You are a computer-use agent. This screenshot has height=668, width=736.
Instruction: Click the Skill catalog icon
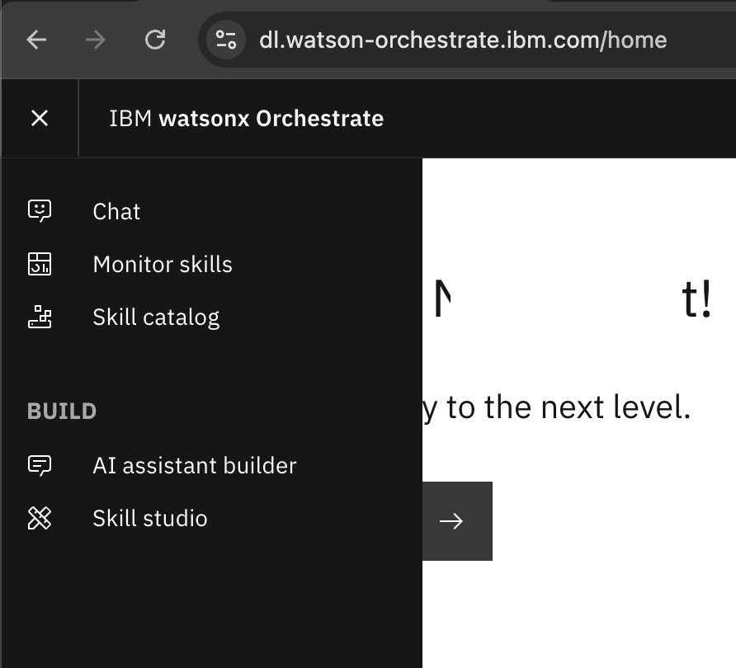(40, 318)
